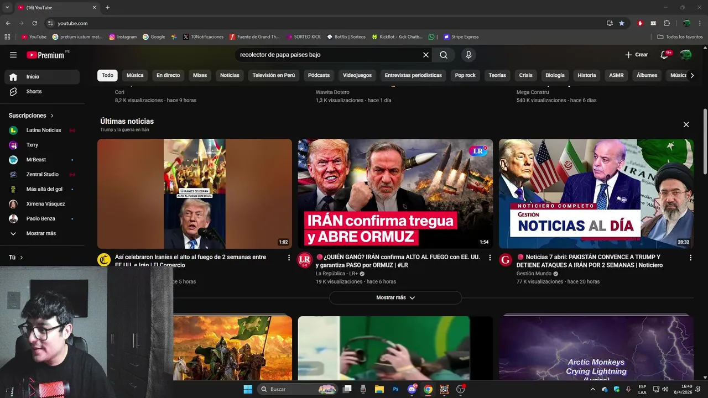This screenshot has width=708, height=398.
Task: Open the IRÁN confirma tregua video thumbnail
Action: click(395, 193)
